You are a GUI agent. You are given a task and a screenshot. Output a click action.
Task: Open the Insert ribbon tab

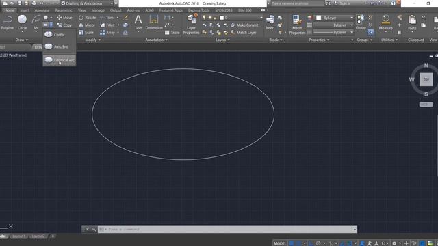click(25, 10)
